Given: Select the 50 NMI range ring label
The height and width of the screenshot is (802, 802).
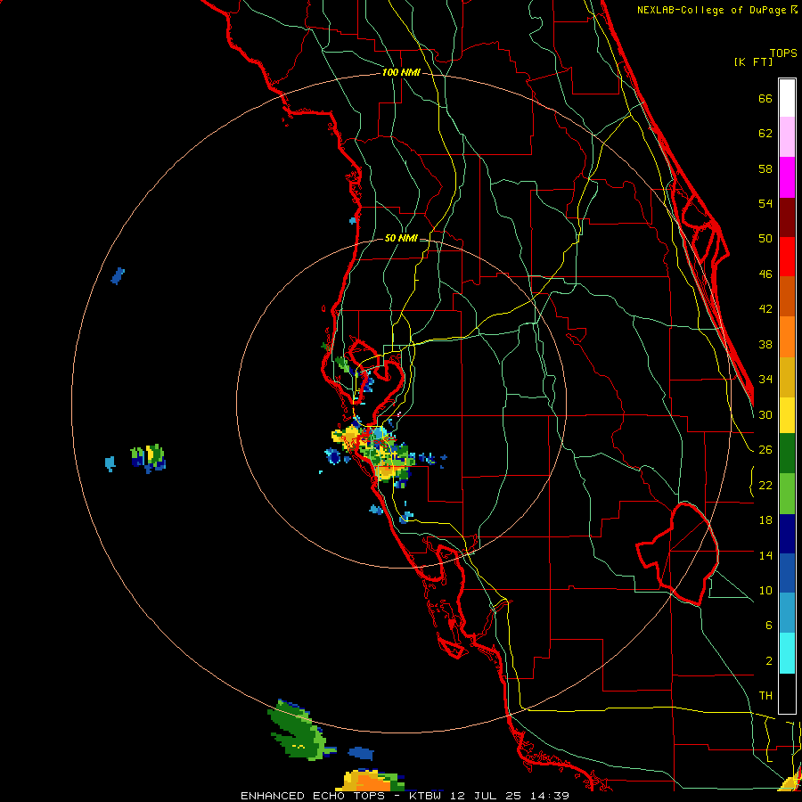Looking at the screenshot, I should point(400,238).
